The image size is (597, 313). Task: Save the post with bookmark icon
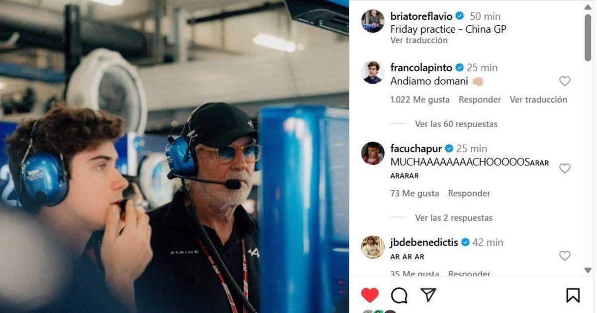(573, 295)
